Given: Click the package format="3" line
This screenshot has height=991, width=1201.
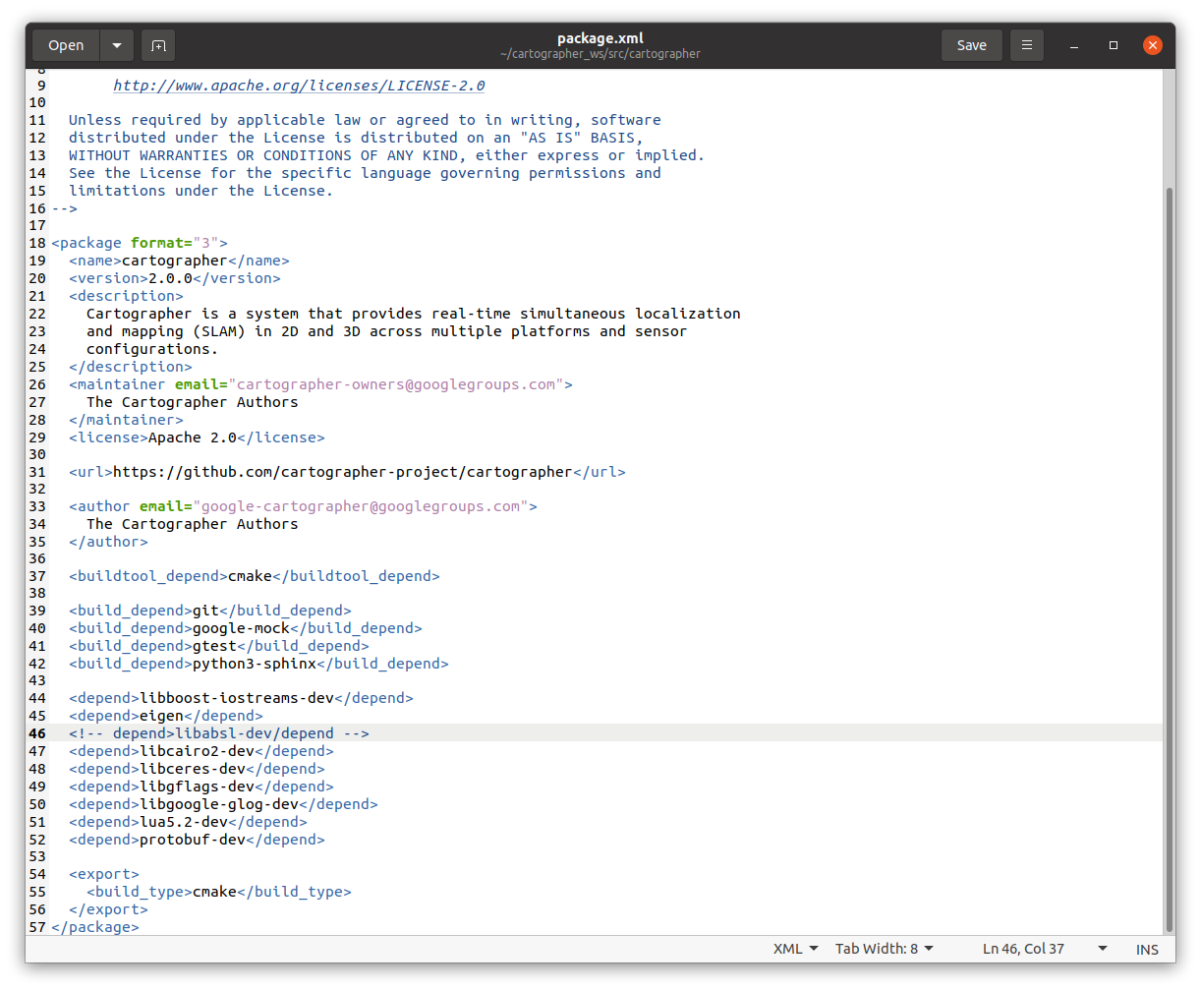Looking at the screenshot, I should tap(140, 243).
